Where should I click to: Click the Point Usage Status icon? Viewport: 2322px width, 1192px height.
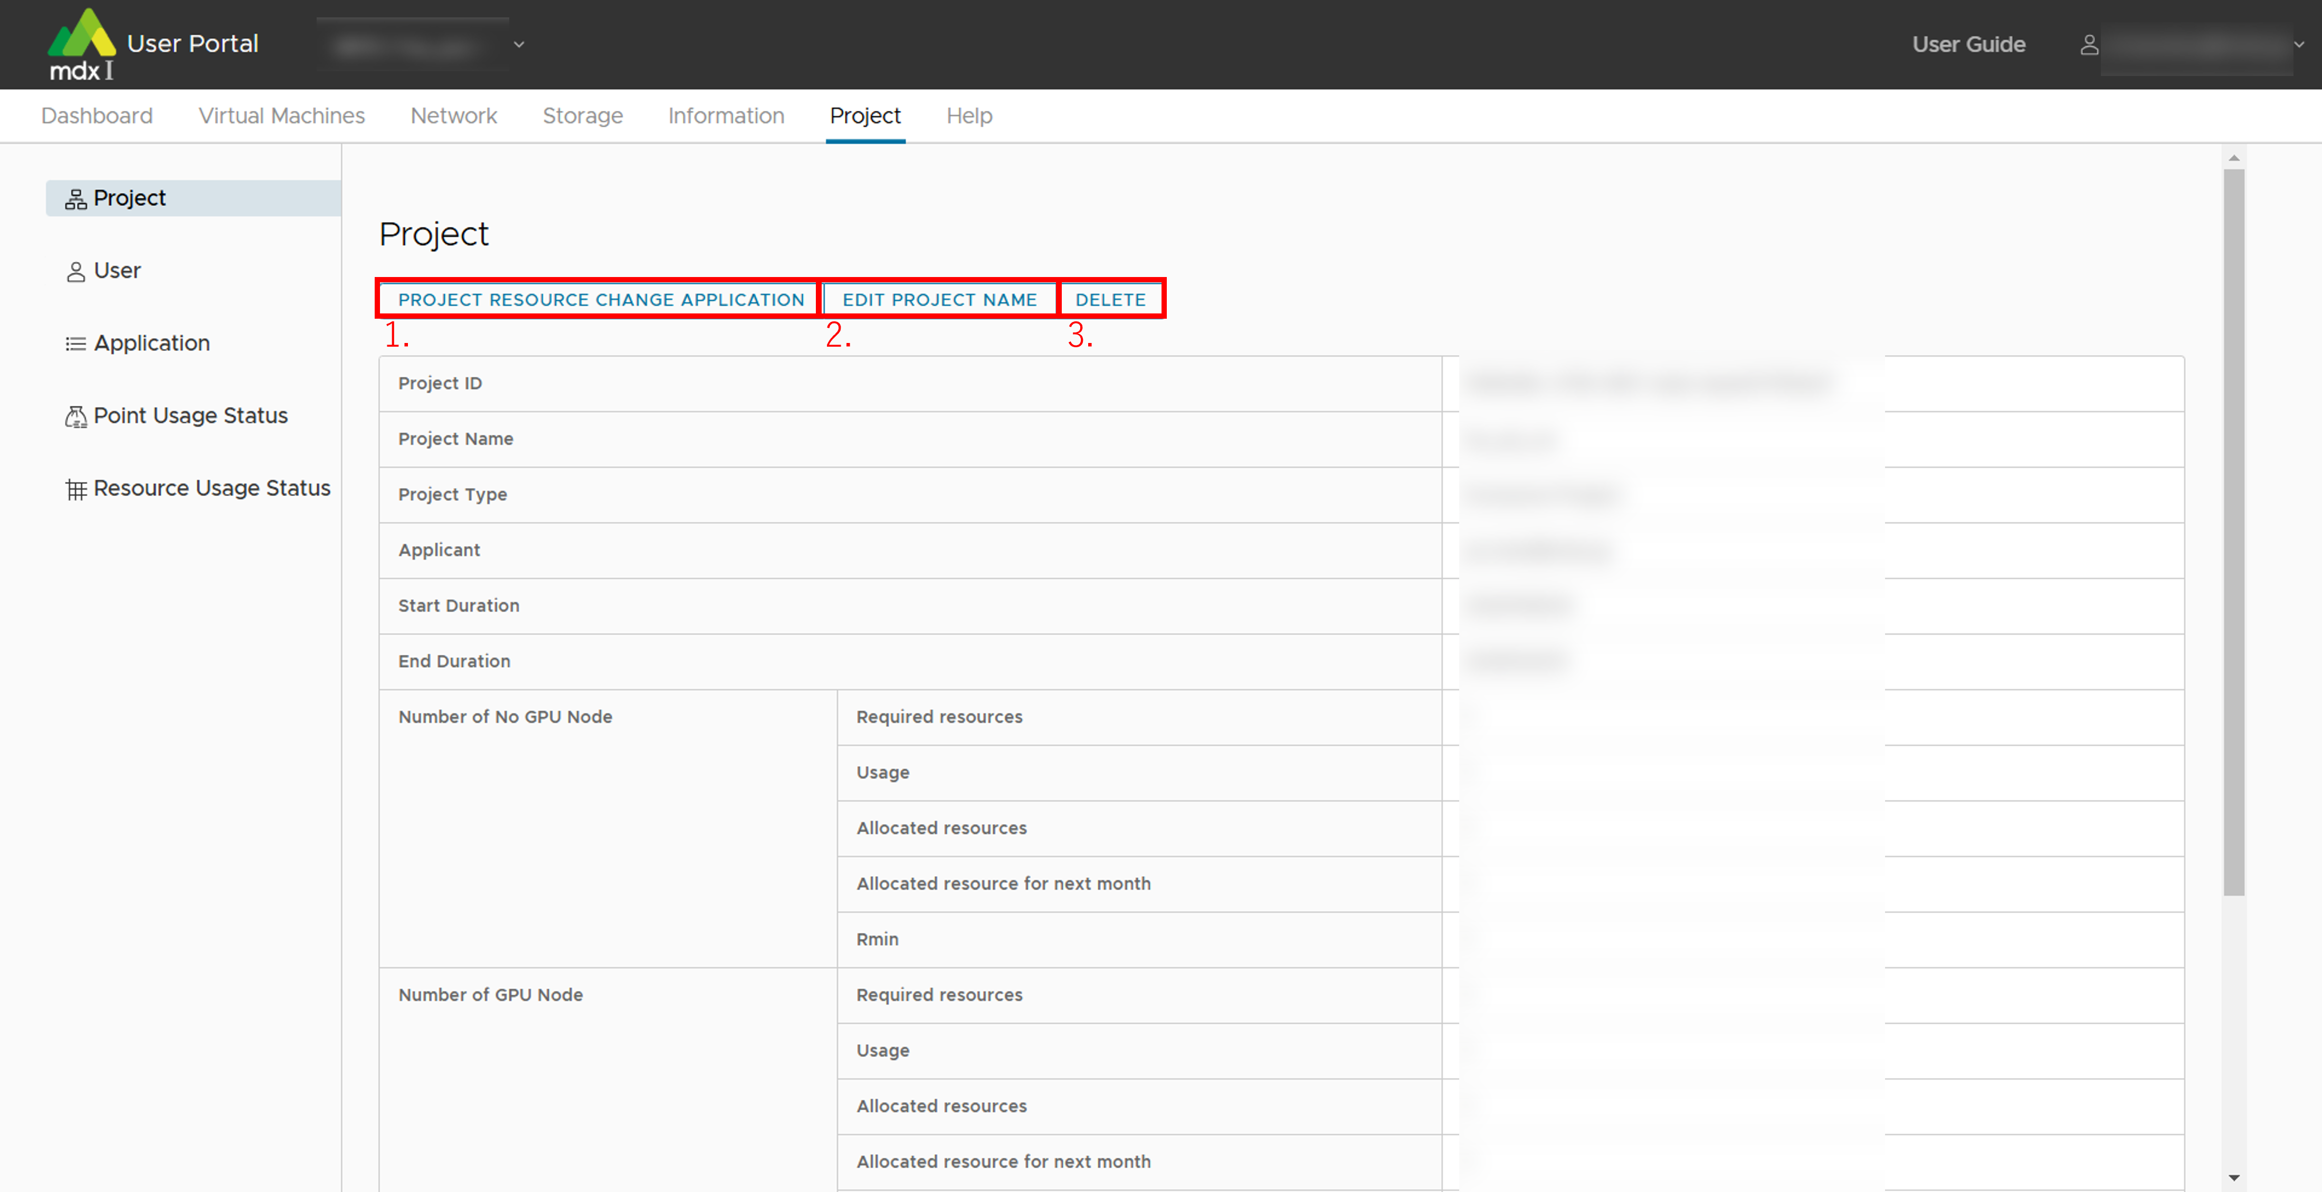[x=75, y=416]
